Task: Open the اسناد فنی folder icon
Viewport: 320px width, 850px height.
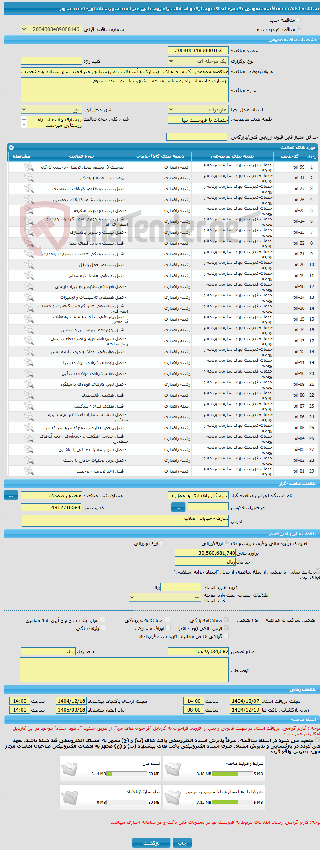Action: pos(69,769)
